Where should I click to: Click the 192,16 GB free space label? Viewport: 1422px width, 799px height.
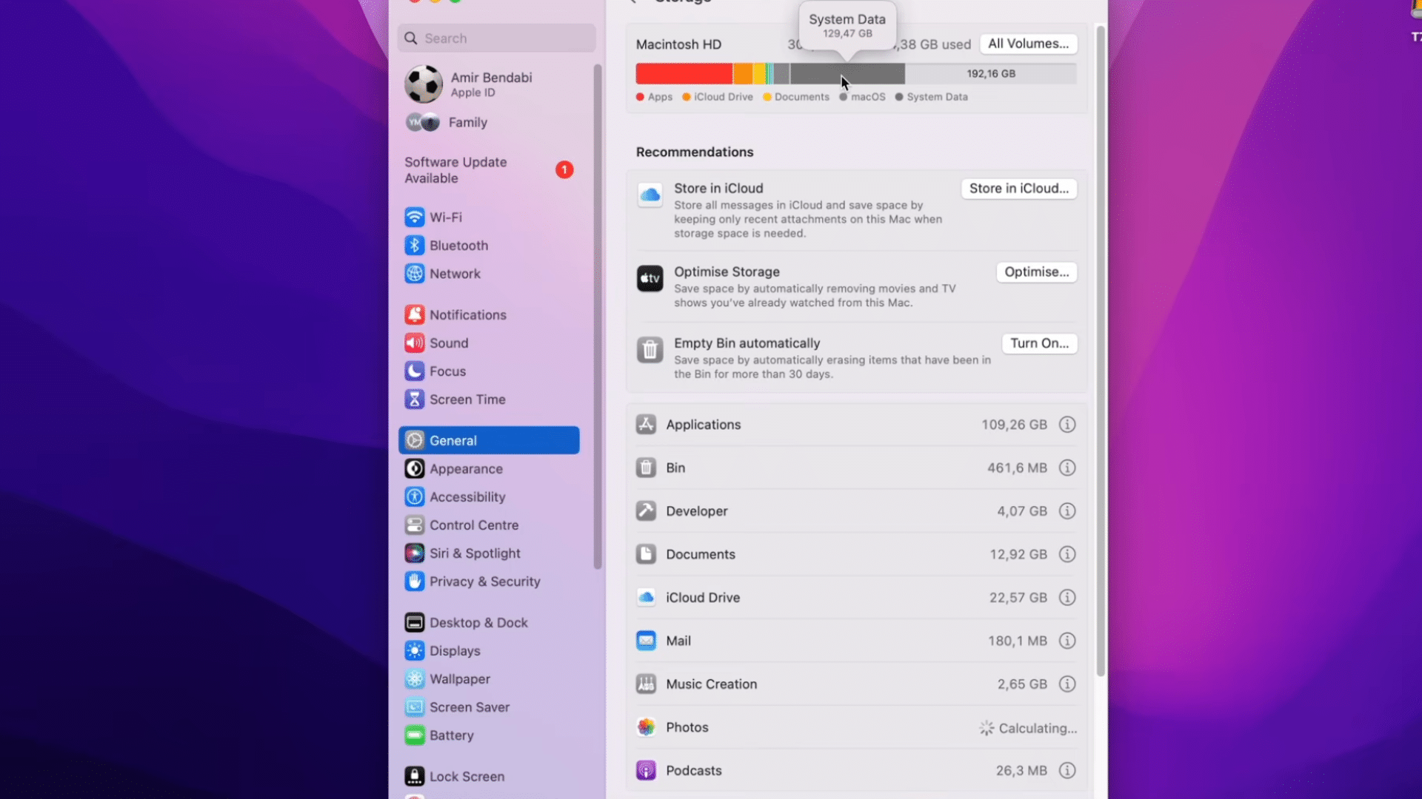[991, 74]
